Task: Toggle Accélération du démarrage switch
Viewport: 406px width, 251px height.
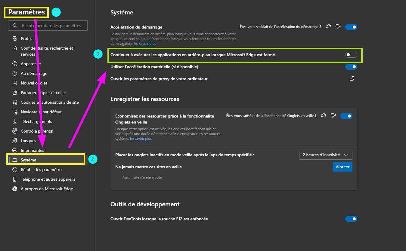Action: (351, 27)
